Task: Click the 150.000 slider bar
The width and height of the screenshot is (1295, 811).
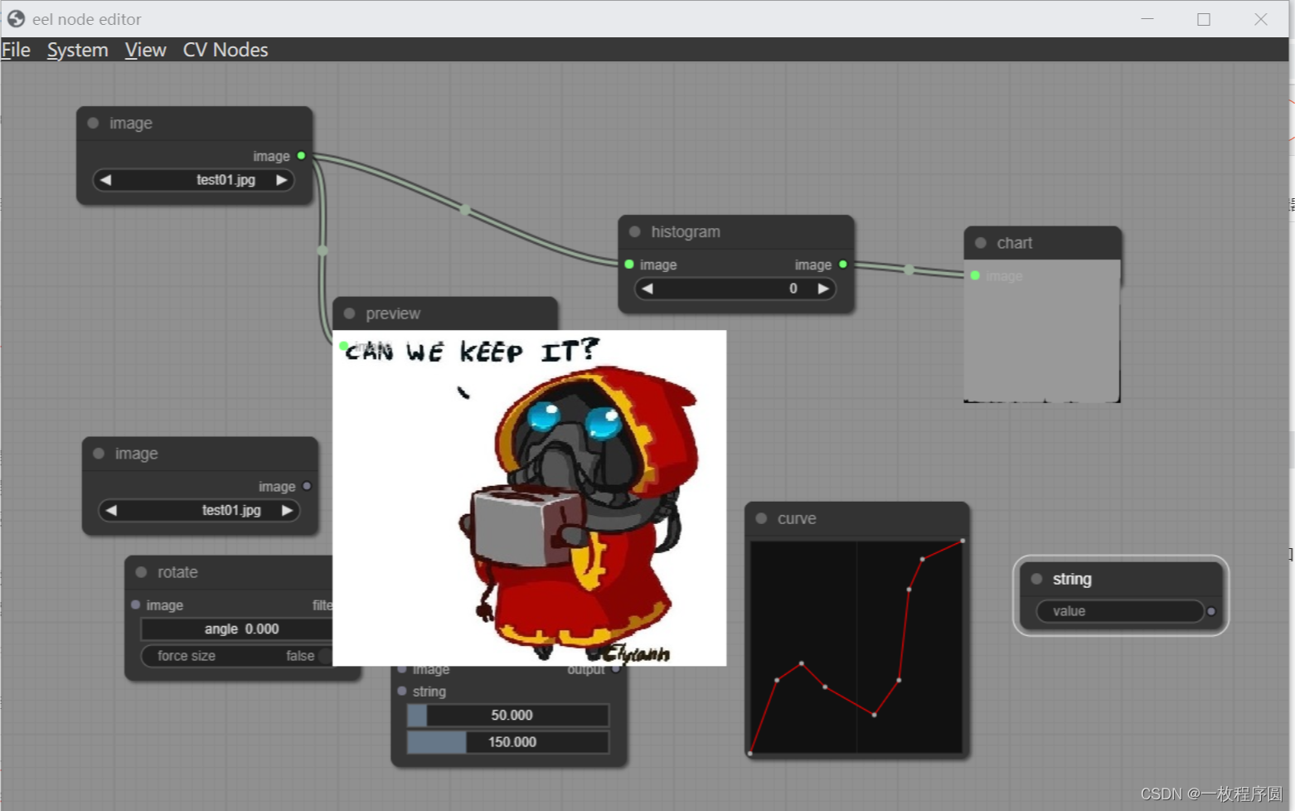Action: [507, 742]
